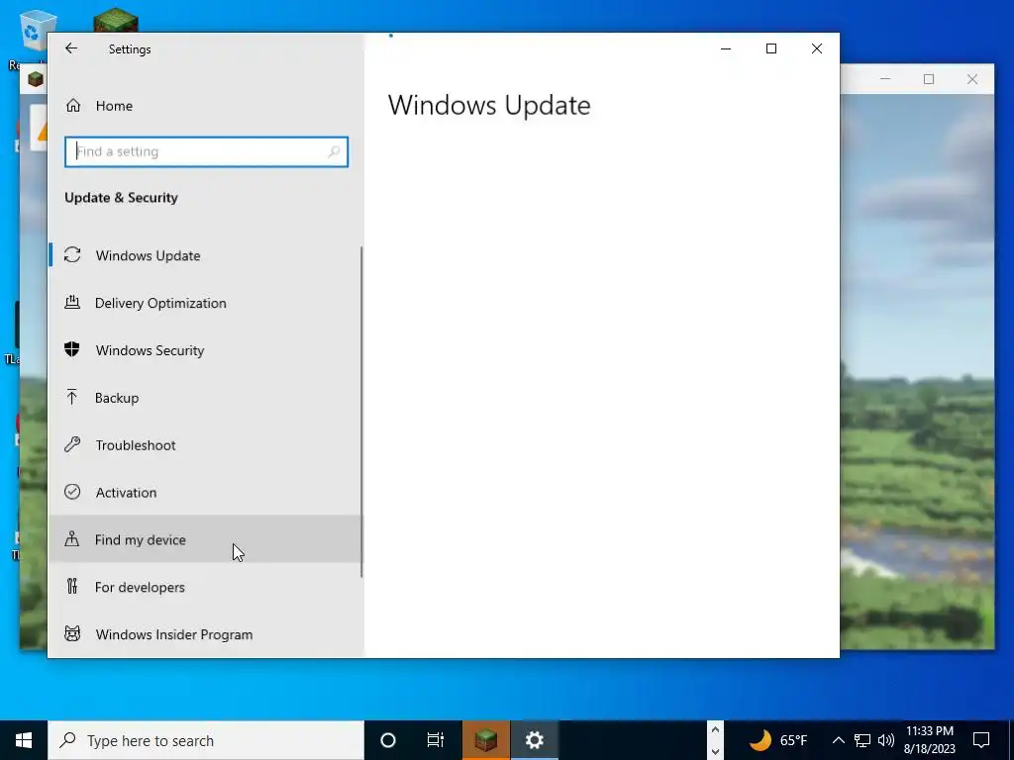Click the sidebar vertical scrollbar
Image resolution: width=1014 pixels, height=760 pixels.
pos(361,413)
